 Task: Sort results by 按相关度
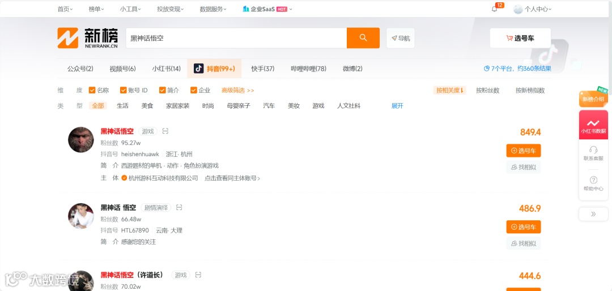coord(449,91)
